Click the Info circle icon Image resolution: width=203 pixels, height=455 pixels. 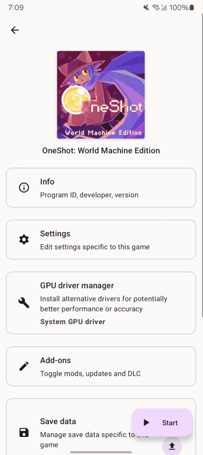click(24, 188)
